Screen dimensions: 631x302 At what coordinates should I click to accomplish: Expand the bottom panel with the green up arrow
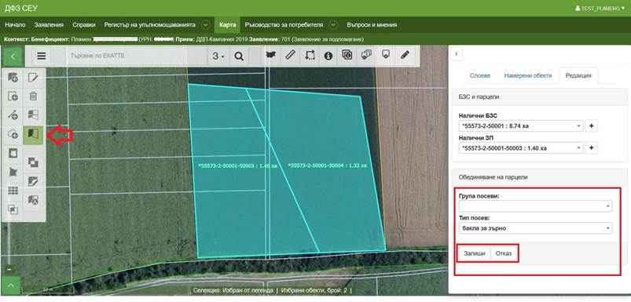coord(11,286)
